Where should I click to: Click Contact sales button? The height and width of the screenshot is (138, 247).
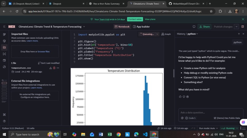135,19
